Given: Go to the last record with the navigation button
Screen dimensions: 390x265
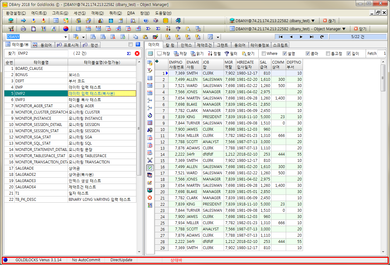Looking at the screenshot, I should point(311,37).
